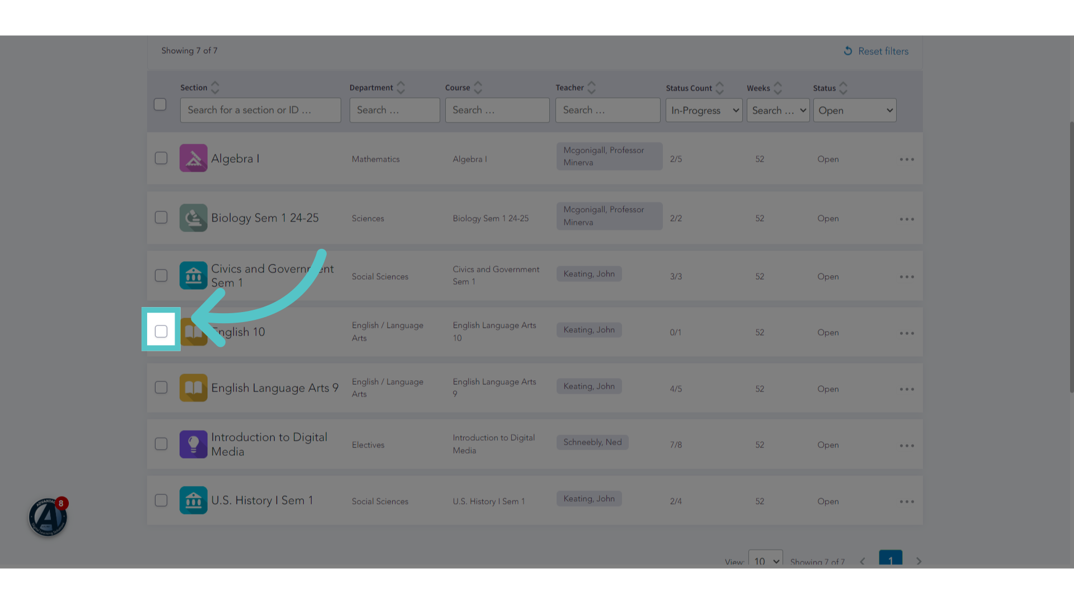Click the Electives department cell
The image size is (1074, 604).
point(368,445)
